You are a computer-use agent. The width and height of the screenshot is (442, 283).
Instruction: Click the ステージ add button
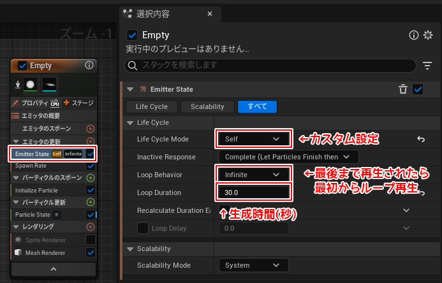78,103
